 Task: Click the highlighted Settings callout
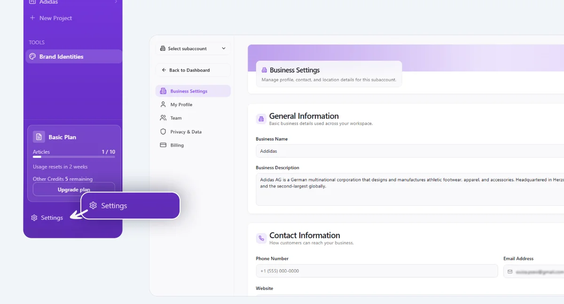[x=131, y=206]
